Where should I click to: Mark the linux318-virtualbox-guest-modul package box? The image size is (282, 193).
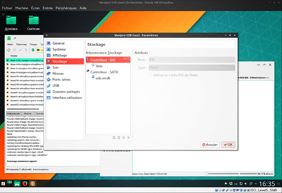pyautogui.click(x=7, y=85)
